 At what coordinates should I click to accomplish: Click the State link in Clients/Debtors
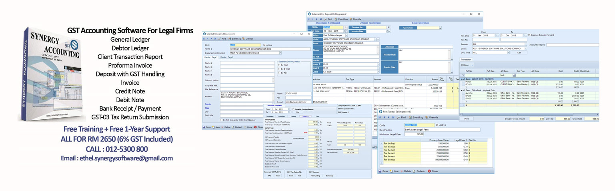pos(207,108)
